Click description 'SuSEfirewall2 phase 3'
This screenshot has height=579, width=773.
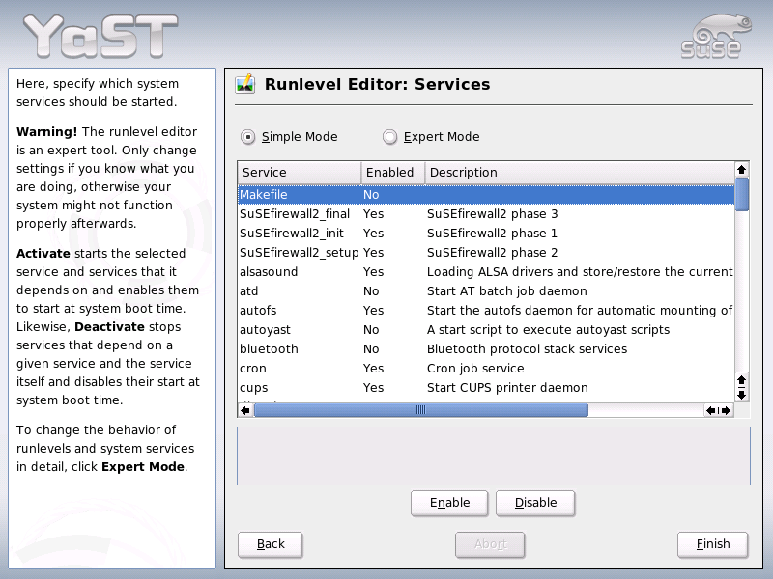point(492,213)
